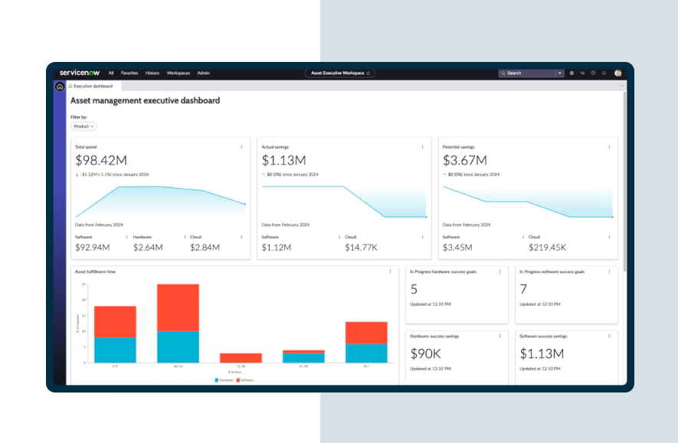Image resolution: width=678 pixels, height=443 pixels.
Task: Open the Actual savings card kebab menu
Action: [422, 147]
